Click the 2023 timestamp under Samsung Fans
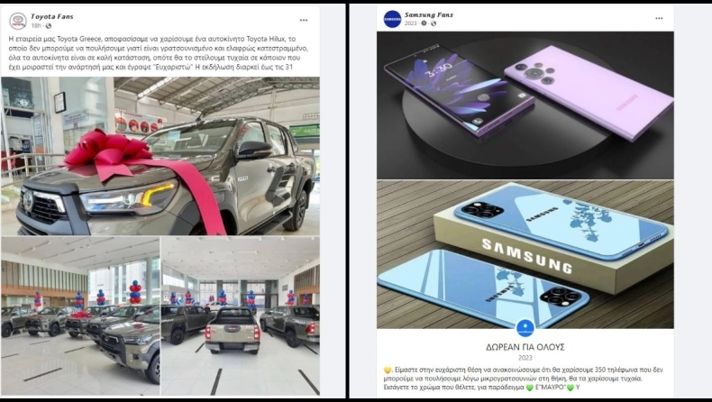Image resolution: width=712 pixels, height=402 pixels. 410,23
